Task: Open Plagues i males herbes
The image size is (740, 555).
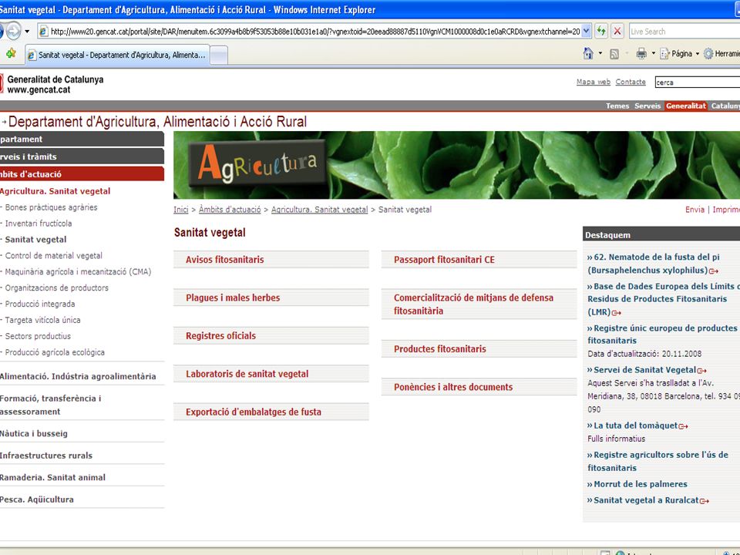Action: [x=233, y=298]
